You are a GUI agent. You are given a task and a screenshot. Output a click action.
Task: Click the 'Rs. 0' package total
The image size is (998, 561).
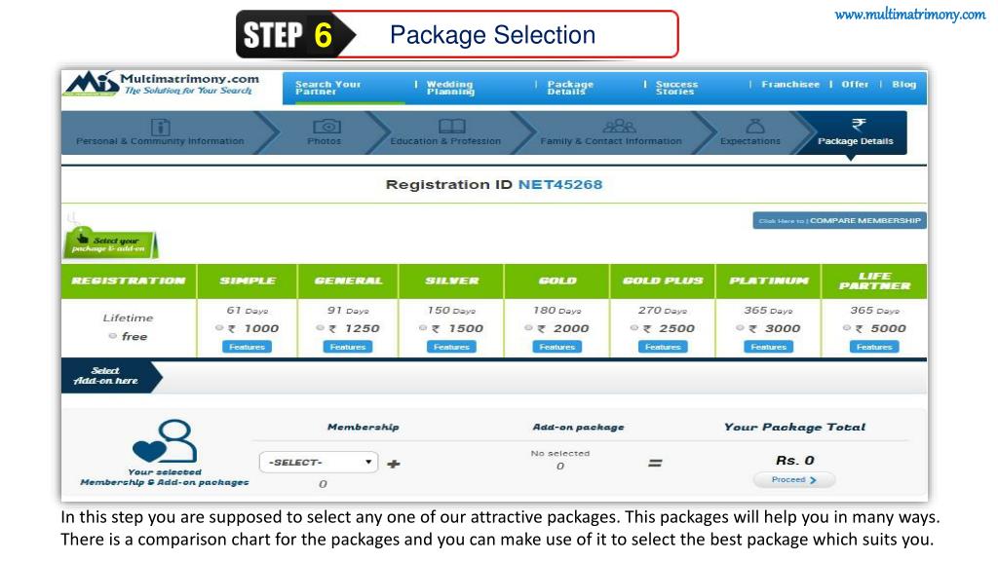point(794,461)
